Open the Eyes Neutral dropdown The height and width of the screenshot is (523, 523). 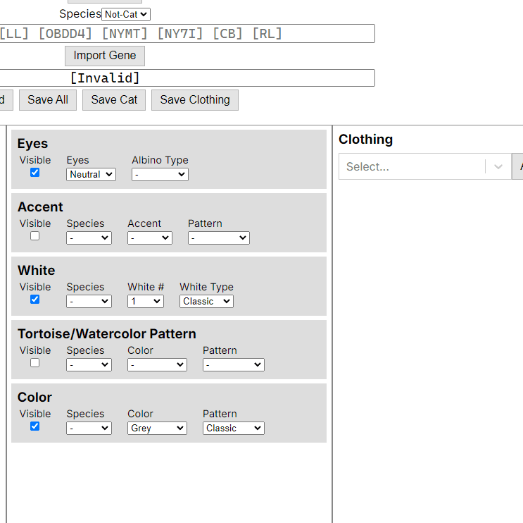click(x=91, y=174)
